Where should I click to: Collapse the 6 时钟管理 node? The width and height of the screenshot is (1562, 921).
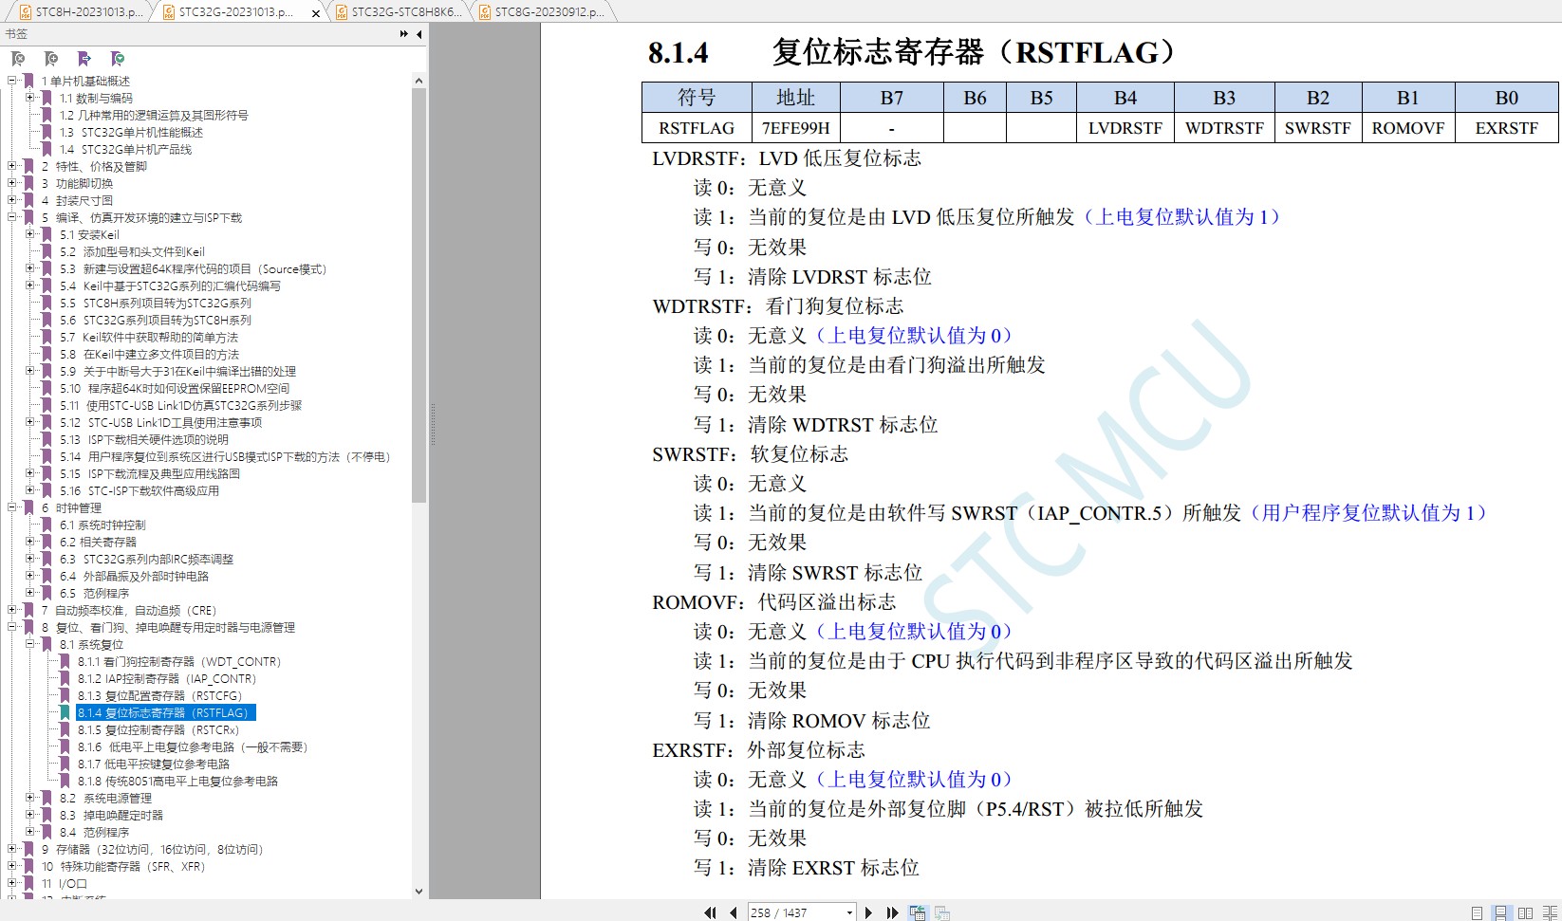click(12, 507)
